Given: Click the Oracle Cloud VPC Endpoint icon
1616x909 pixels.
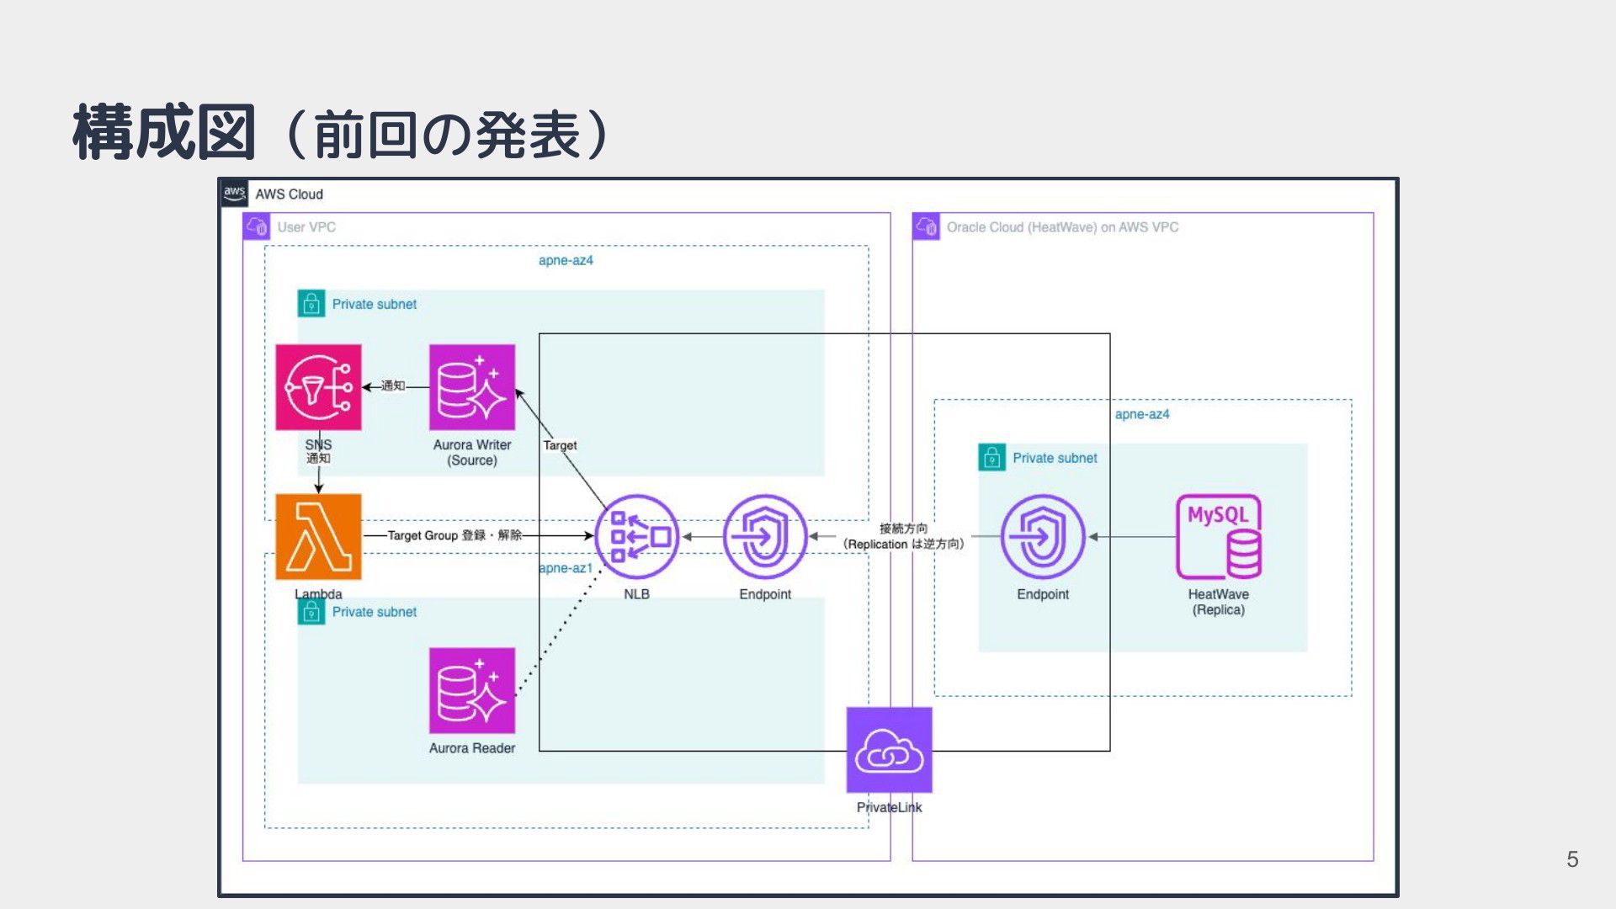Looking at the screenshot, I should (x=1043, y=537).
